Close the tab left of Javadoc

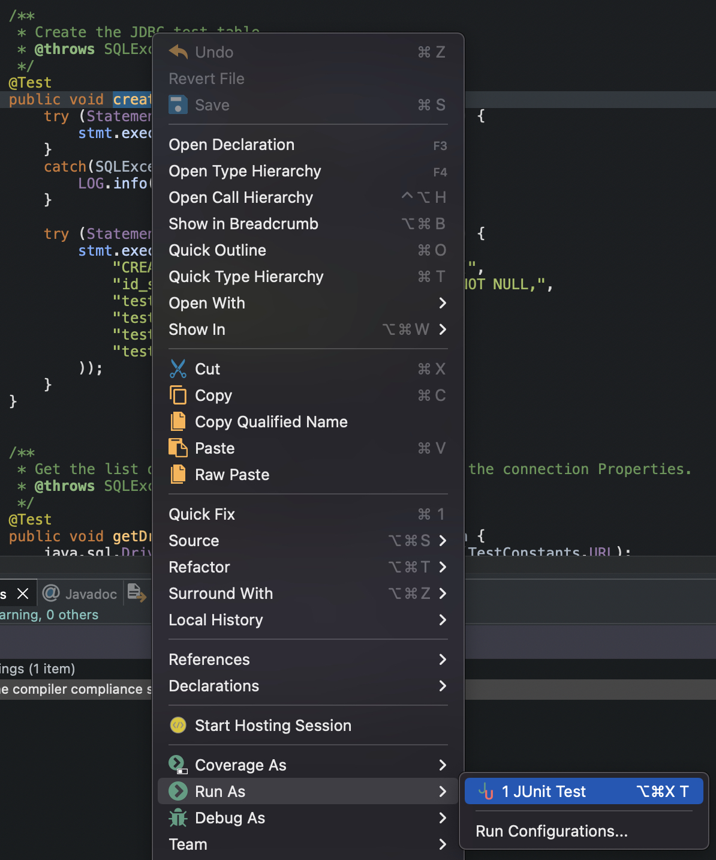pyautogui.click(x=23, y=594)
